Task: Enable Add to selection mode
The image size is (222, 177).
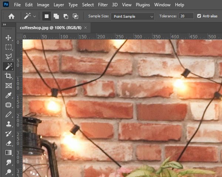Action: [x=56, y=16]
